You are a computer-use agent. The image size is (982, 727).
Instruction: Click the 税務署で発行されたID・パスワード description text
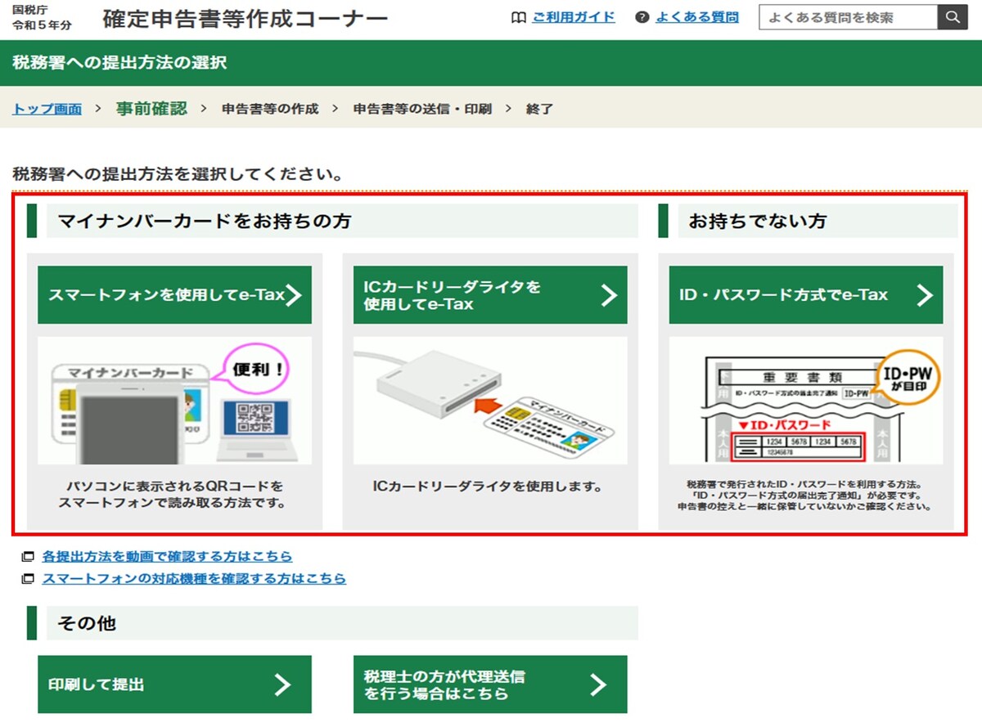804,496
